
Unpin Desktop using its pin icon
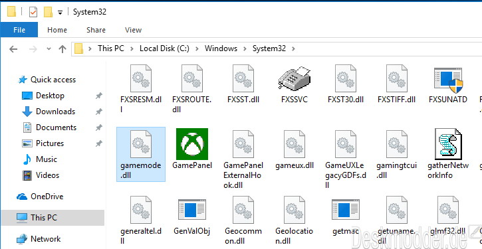pyautogui.click(x=98, y=96)
